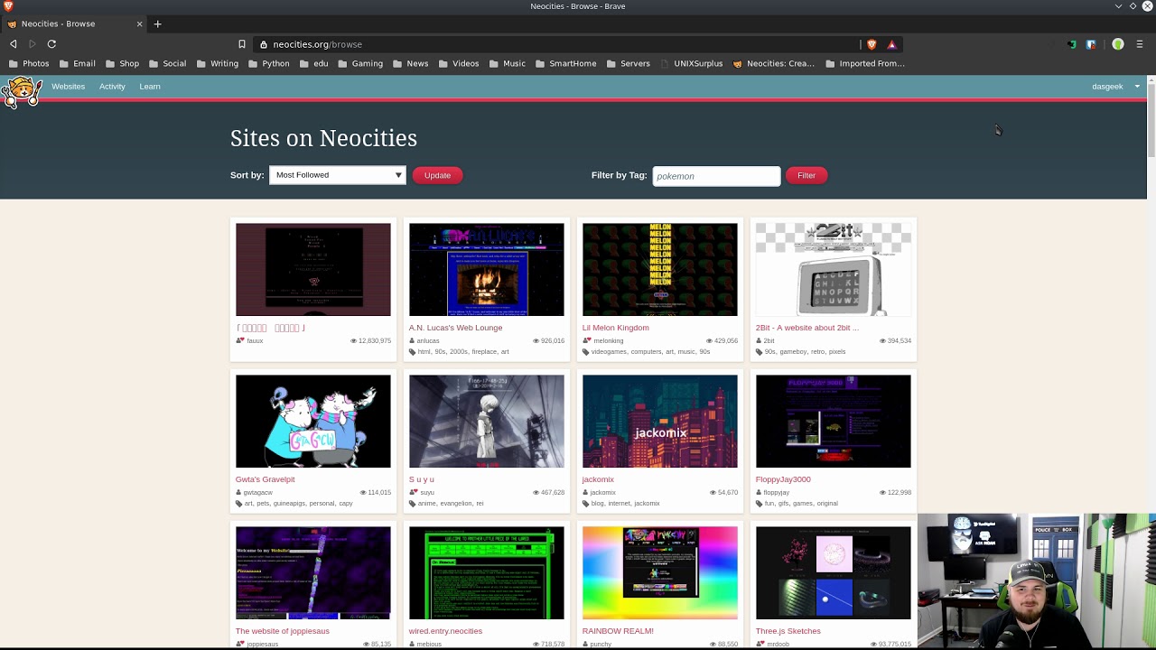Open the Websites nav menu
1156x650 pixels.
click(x=68, y=87)
